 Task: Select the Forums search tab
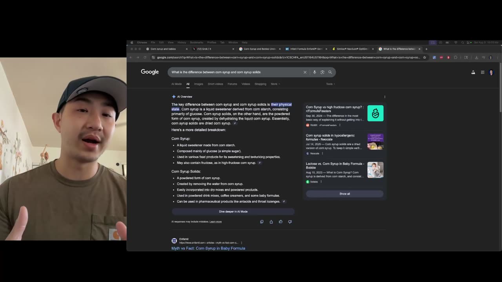[x=232, y=84]
